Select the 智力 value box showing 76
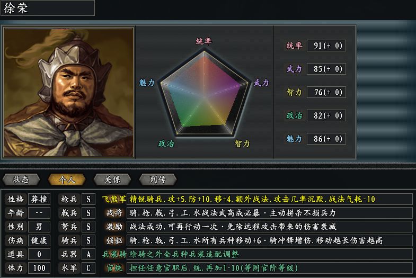This screenshot has height=278, width=416. tap(326, 92)
